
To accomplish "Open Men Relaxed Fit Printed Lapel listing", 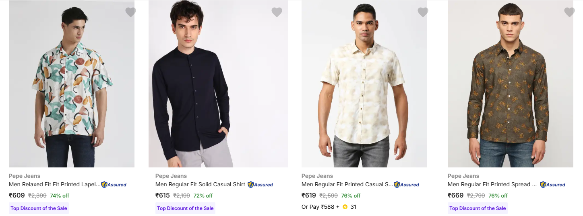I will click(54, 185).
